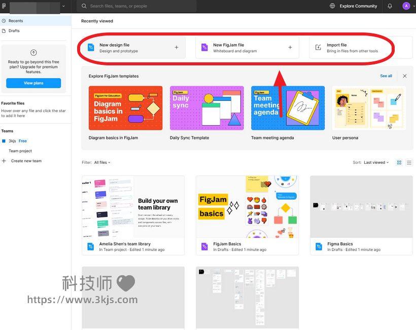Click the globe Community icon
This screenshot has width=416, height=330.
pyautogui.click(x=332, y=6)
